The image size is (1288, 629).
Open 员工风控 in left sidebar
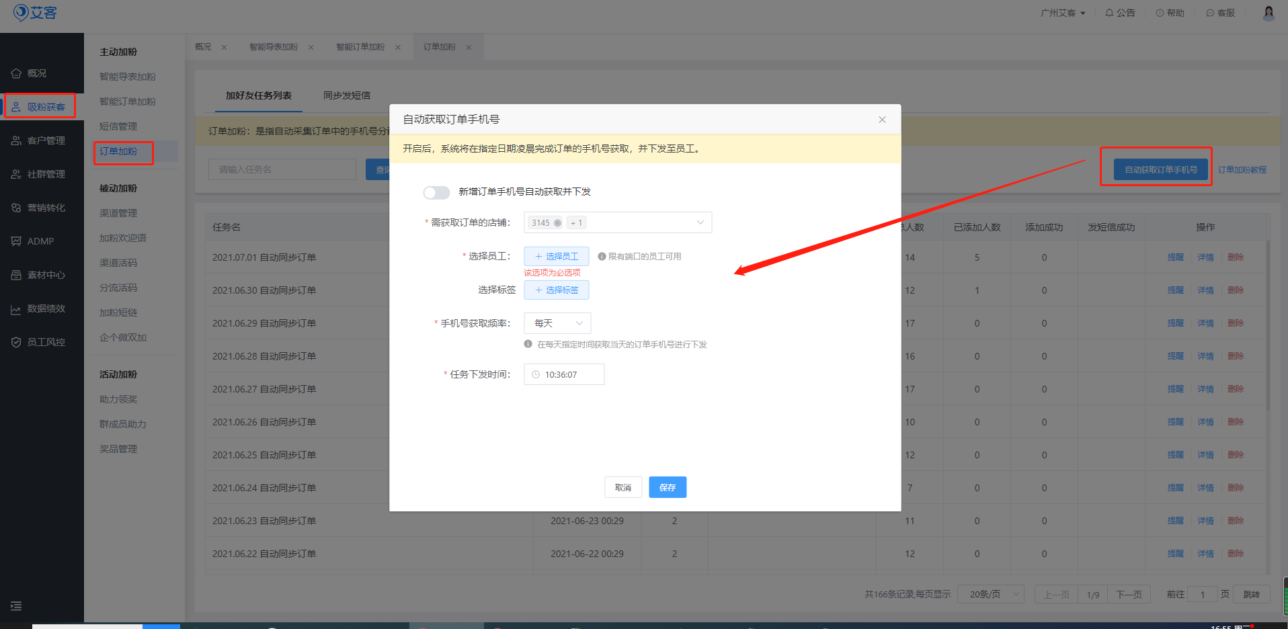[46, 342]
